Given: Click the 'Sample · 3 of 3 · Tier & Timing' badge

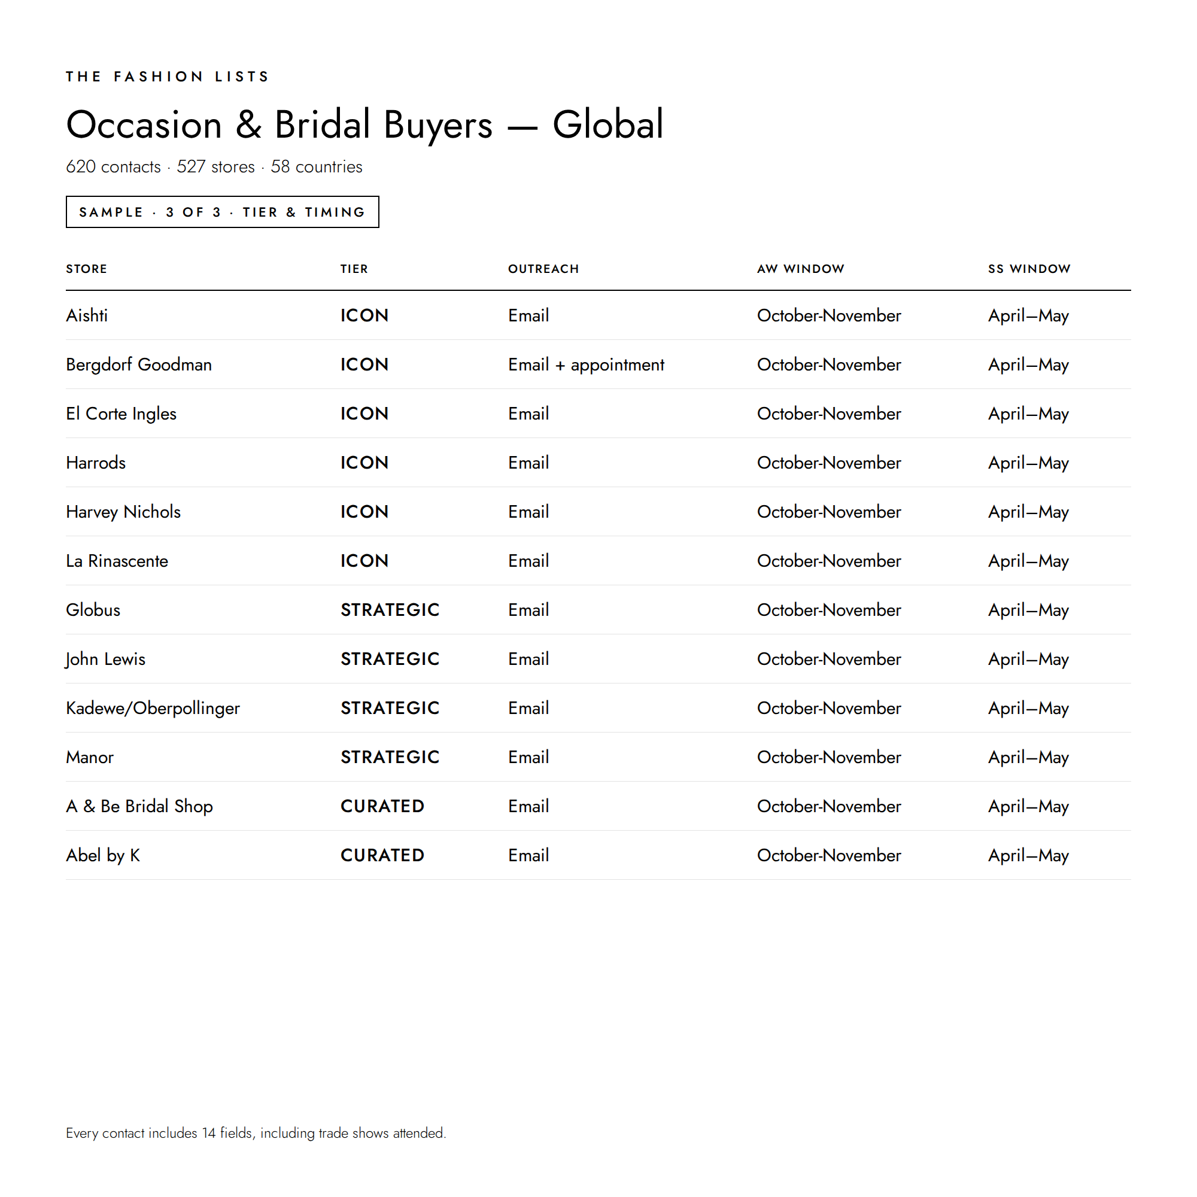Looking at the screenshot, I should [223, 212].
